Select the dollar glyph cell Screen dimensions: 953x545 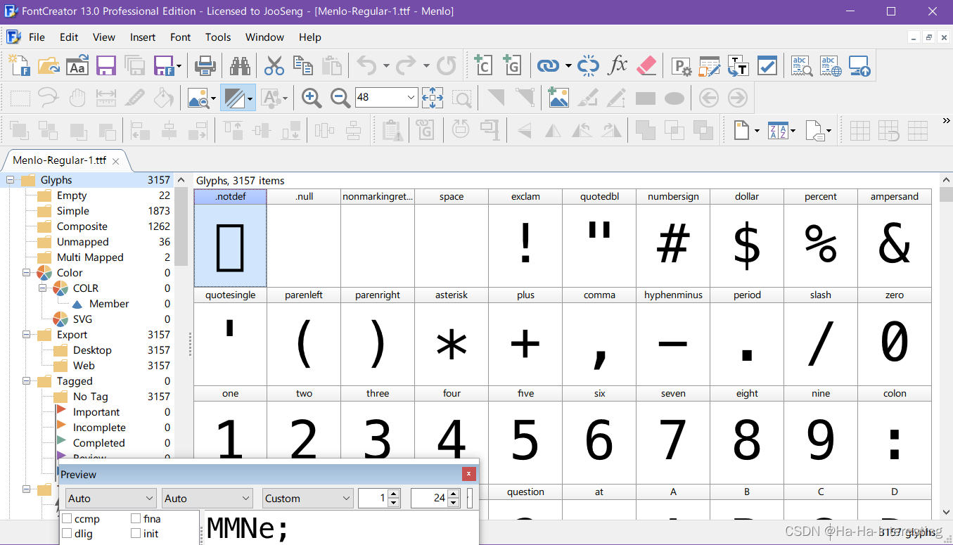click(747, 238)
